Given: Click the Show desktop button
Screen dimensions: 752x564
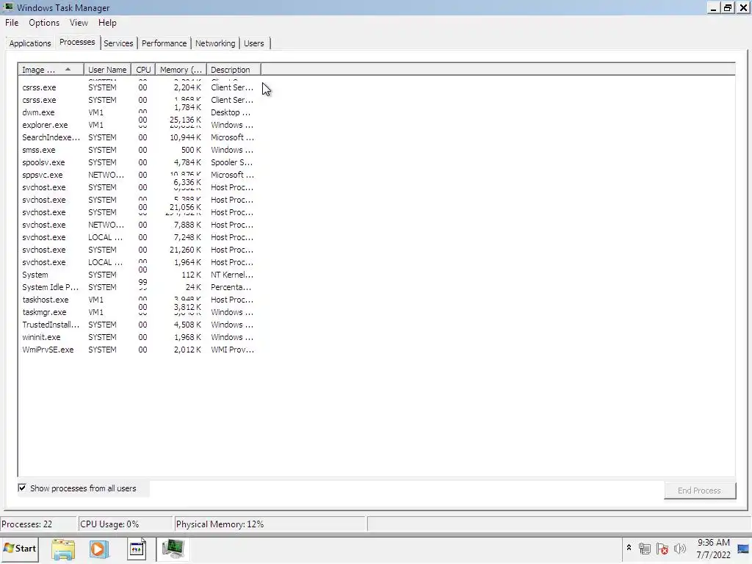Looking at the screenshot, I should click(x=744, y=549).
